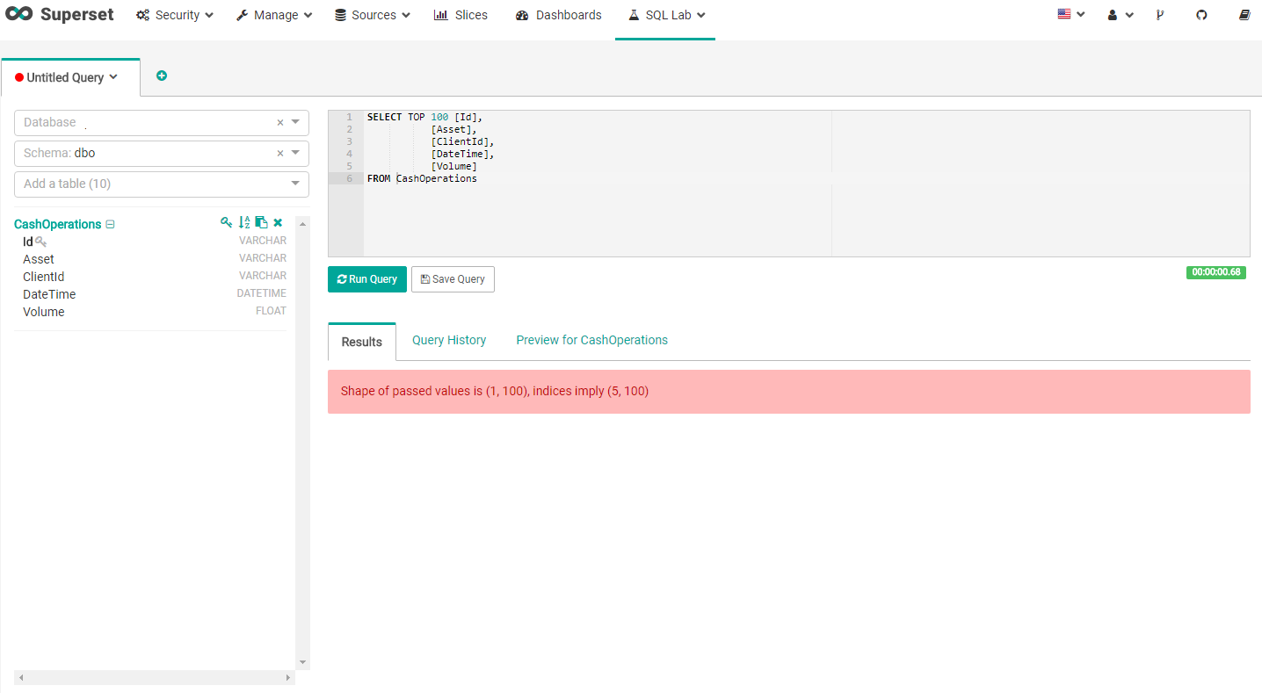This screenshot has height=693, width=1262.
Task: Show keys for CashOperations table
Action: tap(227, 222)
